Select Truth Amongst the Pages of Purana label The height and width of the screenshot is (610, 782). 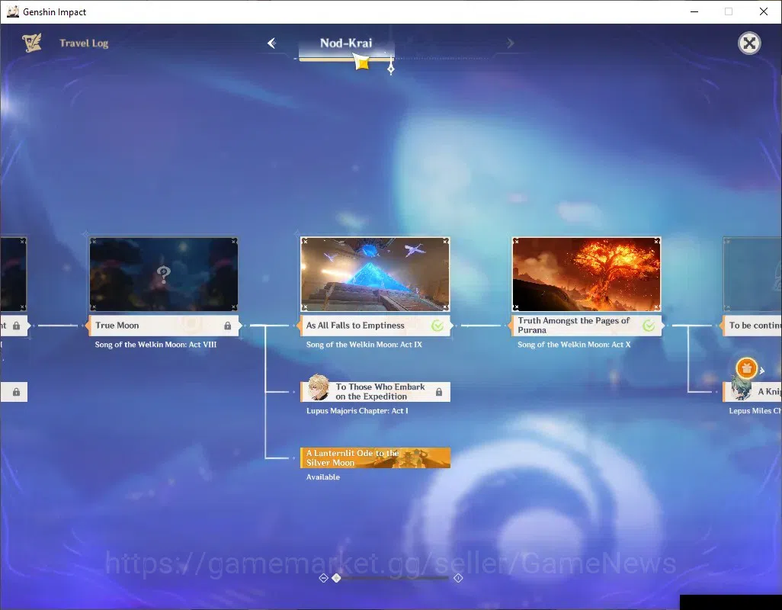pyautogui.click(x=587, y=325)
